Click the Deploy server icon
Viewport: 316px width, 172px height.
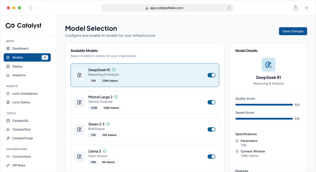(x=8, y=66)
